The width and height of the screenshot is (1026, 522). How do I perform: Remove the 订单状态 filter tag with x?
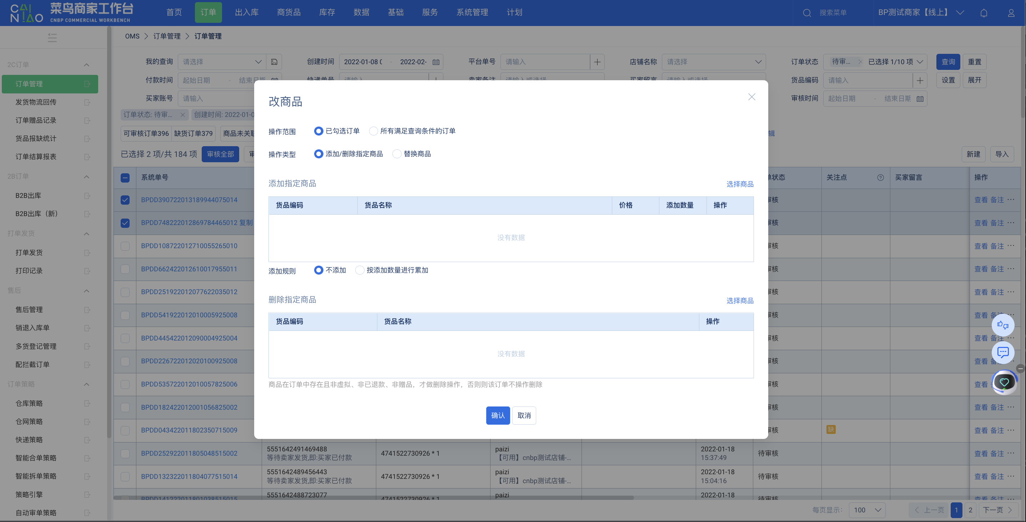point(182,114)
